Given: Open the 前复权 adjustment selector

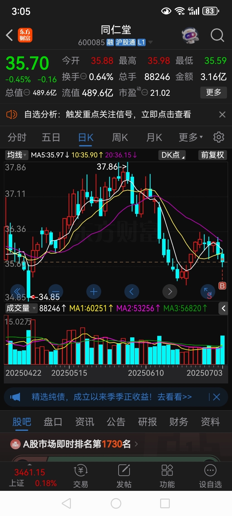Looking at the screenshot, I should (212, 155).
